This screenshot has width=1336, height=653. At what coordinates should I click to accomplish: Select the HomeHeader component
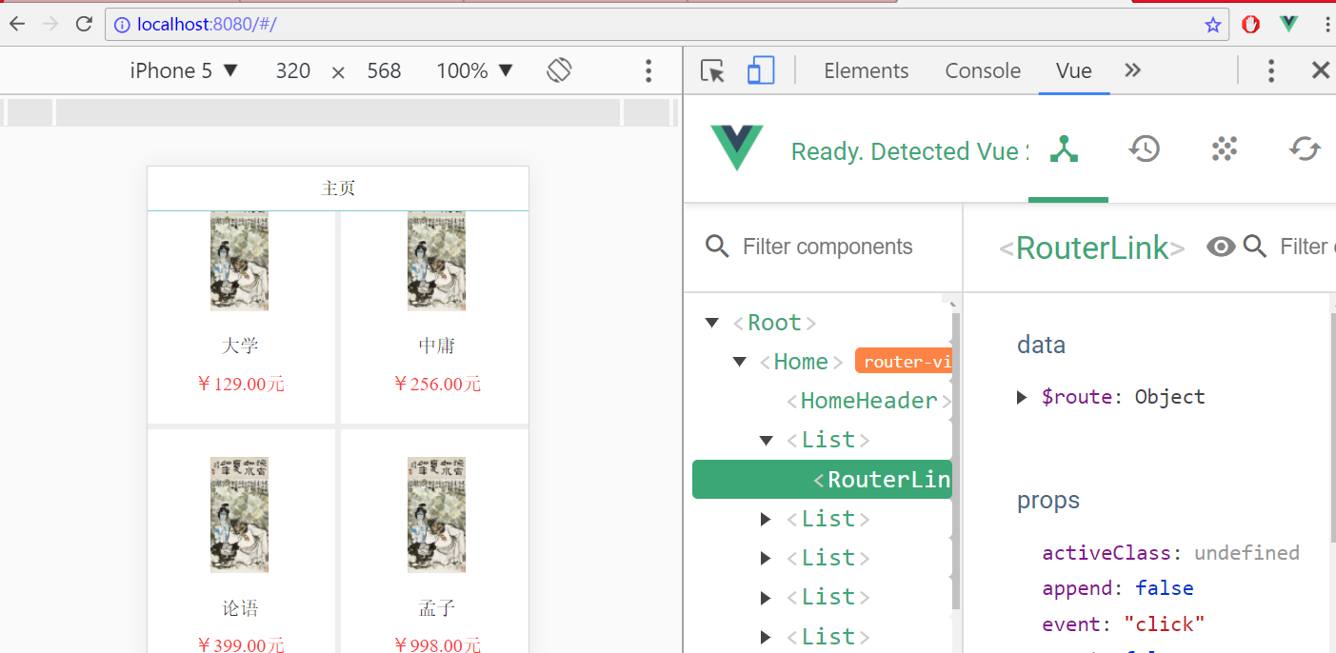(x=869, y=401)
